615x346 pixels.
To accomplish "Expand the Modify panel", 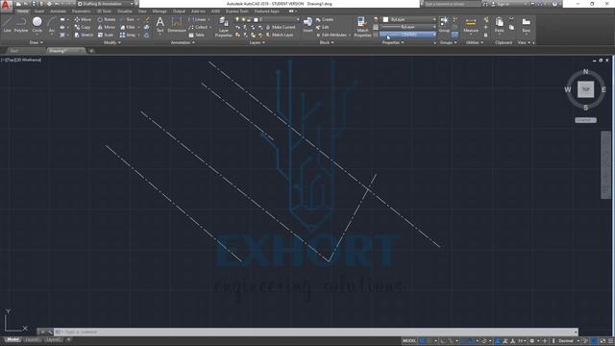I will 112,42.
